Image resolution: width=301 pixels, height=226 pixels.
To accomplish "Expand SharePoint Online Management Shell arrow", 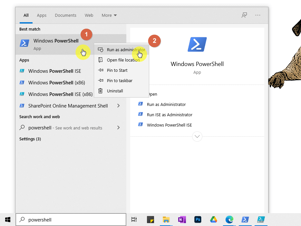I will coord(119,106).
